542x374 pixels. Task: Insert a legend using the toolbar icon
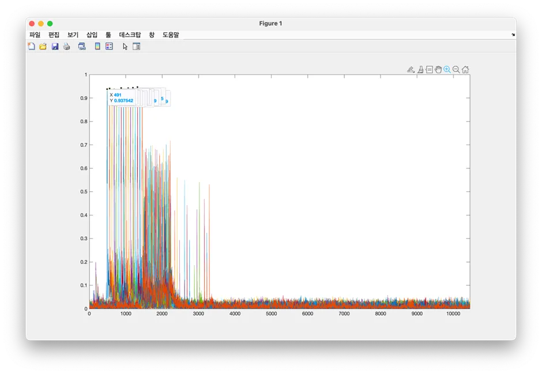pyautogui.click(x=109, y=46)
